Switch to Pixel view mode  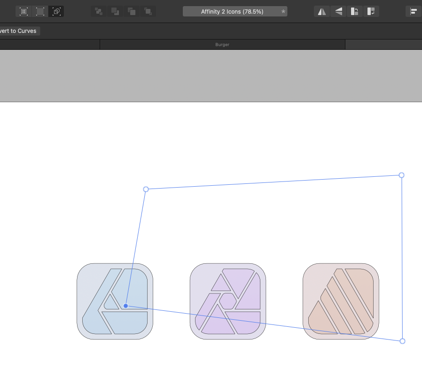pos(23,11)
